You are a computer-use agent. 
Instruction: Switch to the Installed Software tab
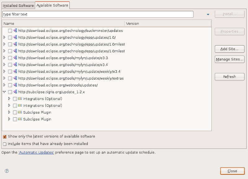(x=18, y=6)
